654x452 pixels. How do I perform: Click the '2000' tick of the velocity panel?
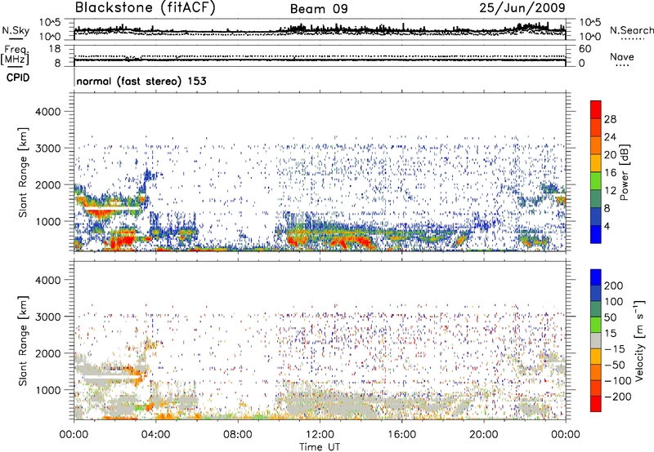pos(48,353)
